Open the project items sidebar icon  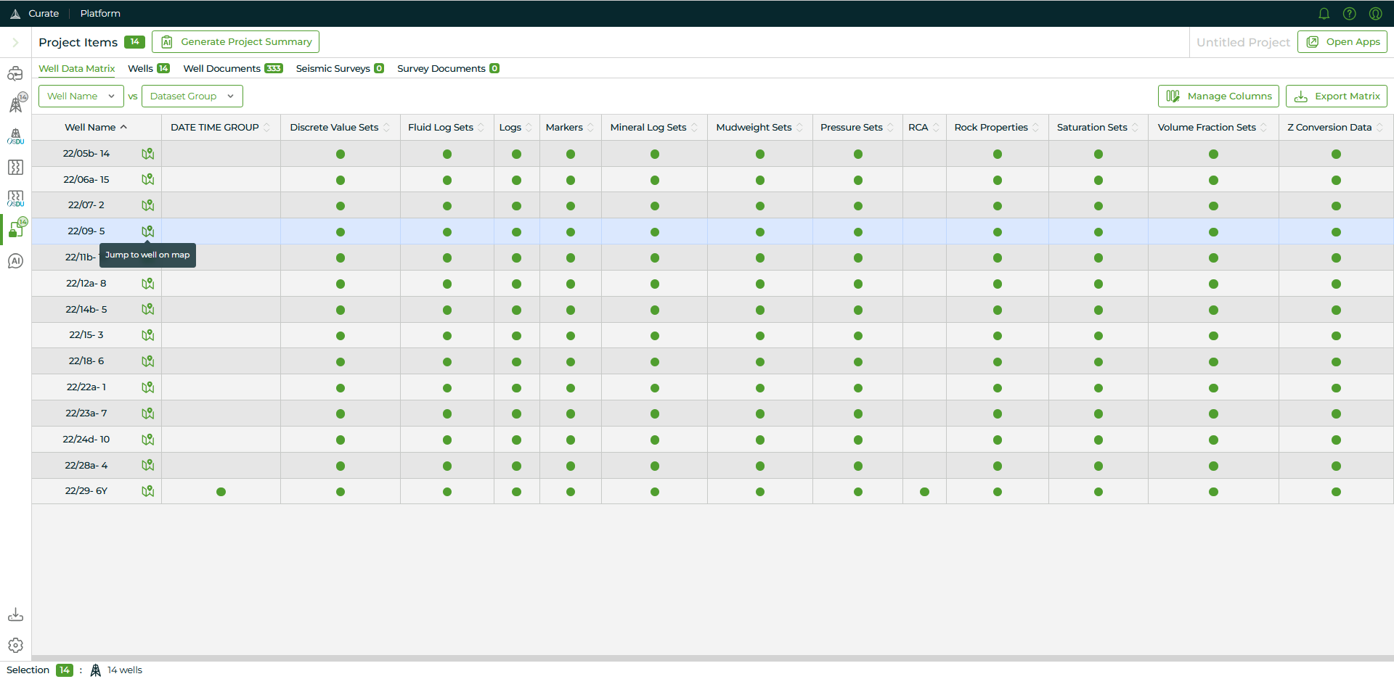pos(17,229)
